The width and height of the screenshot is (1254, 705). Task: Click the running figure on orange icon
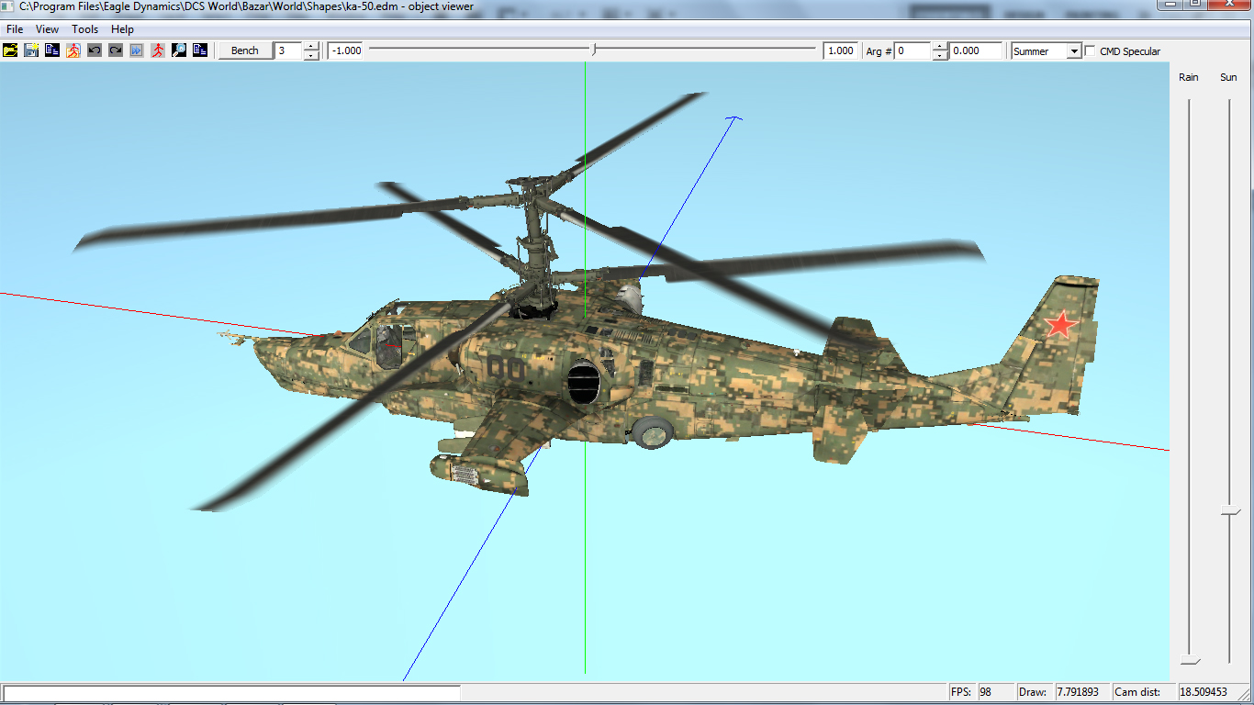[73, 50]
